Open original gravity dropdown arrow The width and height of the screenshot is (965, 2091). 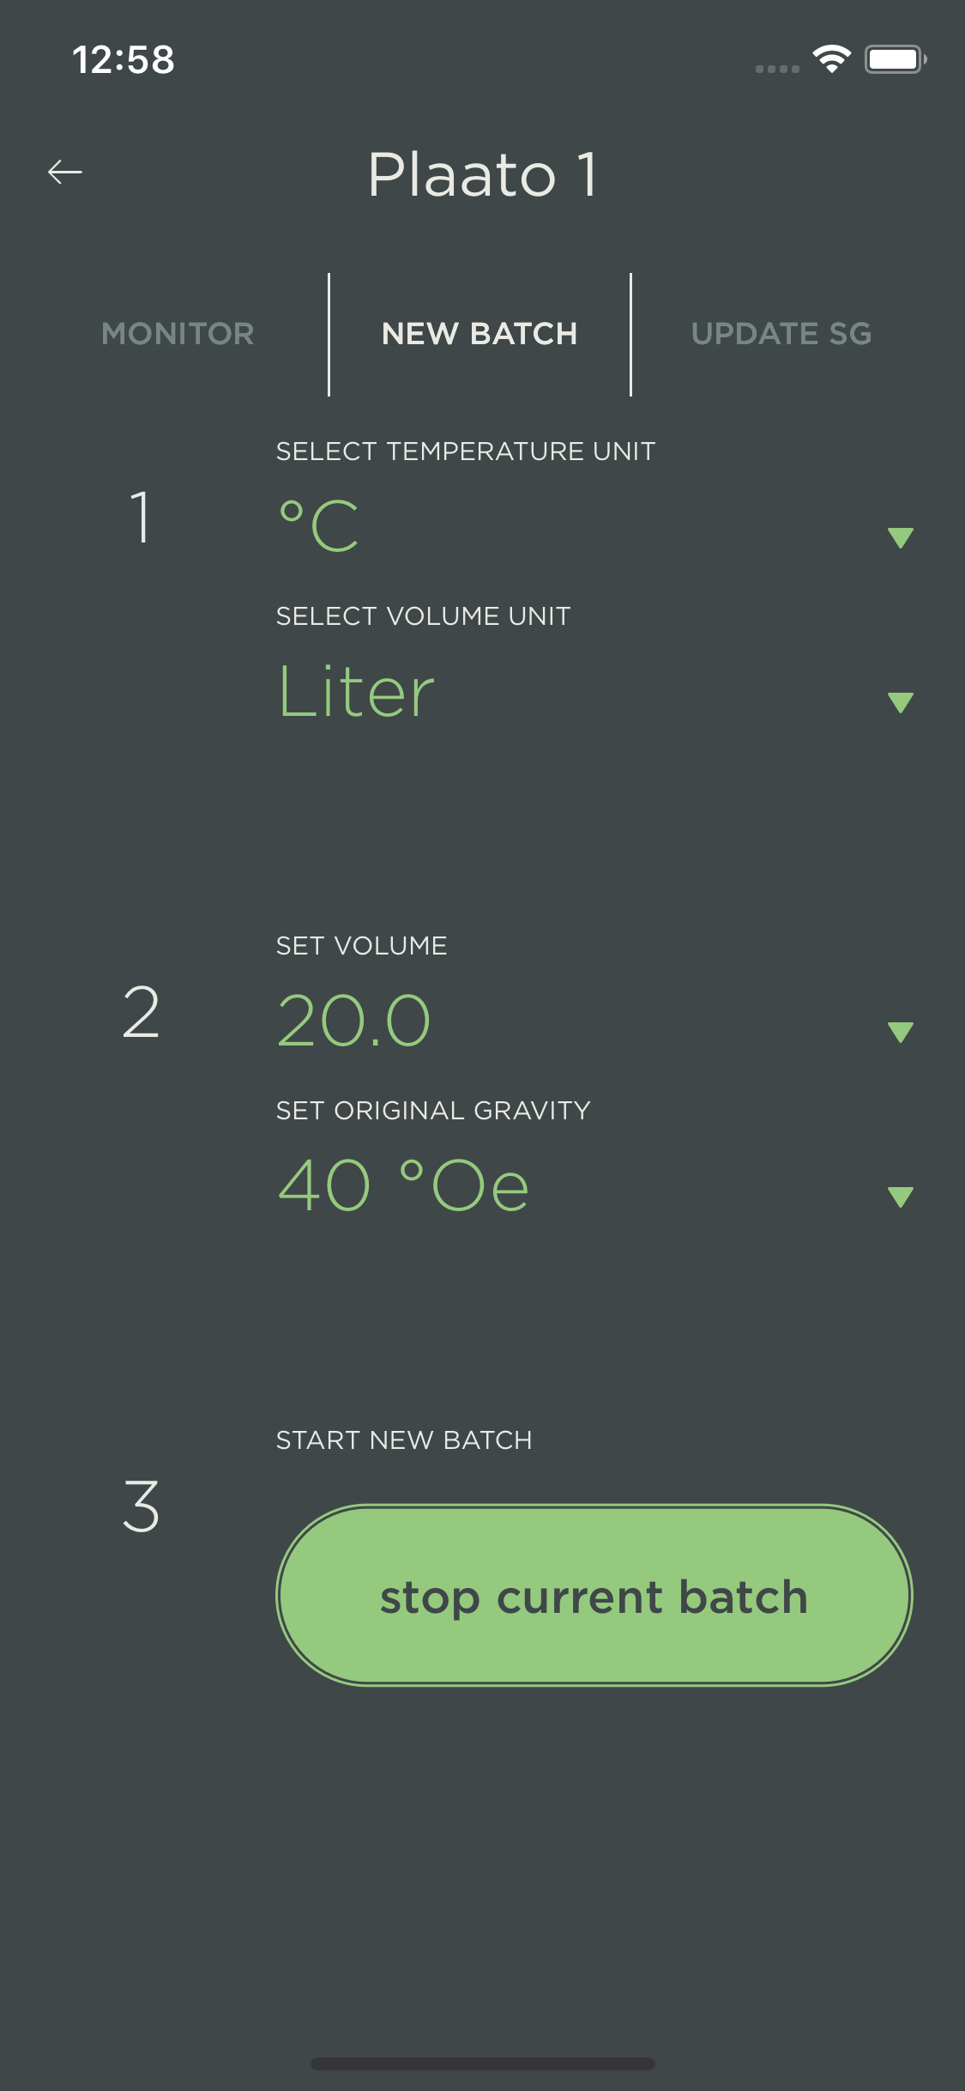(900, 1197)
